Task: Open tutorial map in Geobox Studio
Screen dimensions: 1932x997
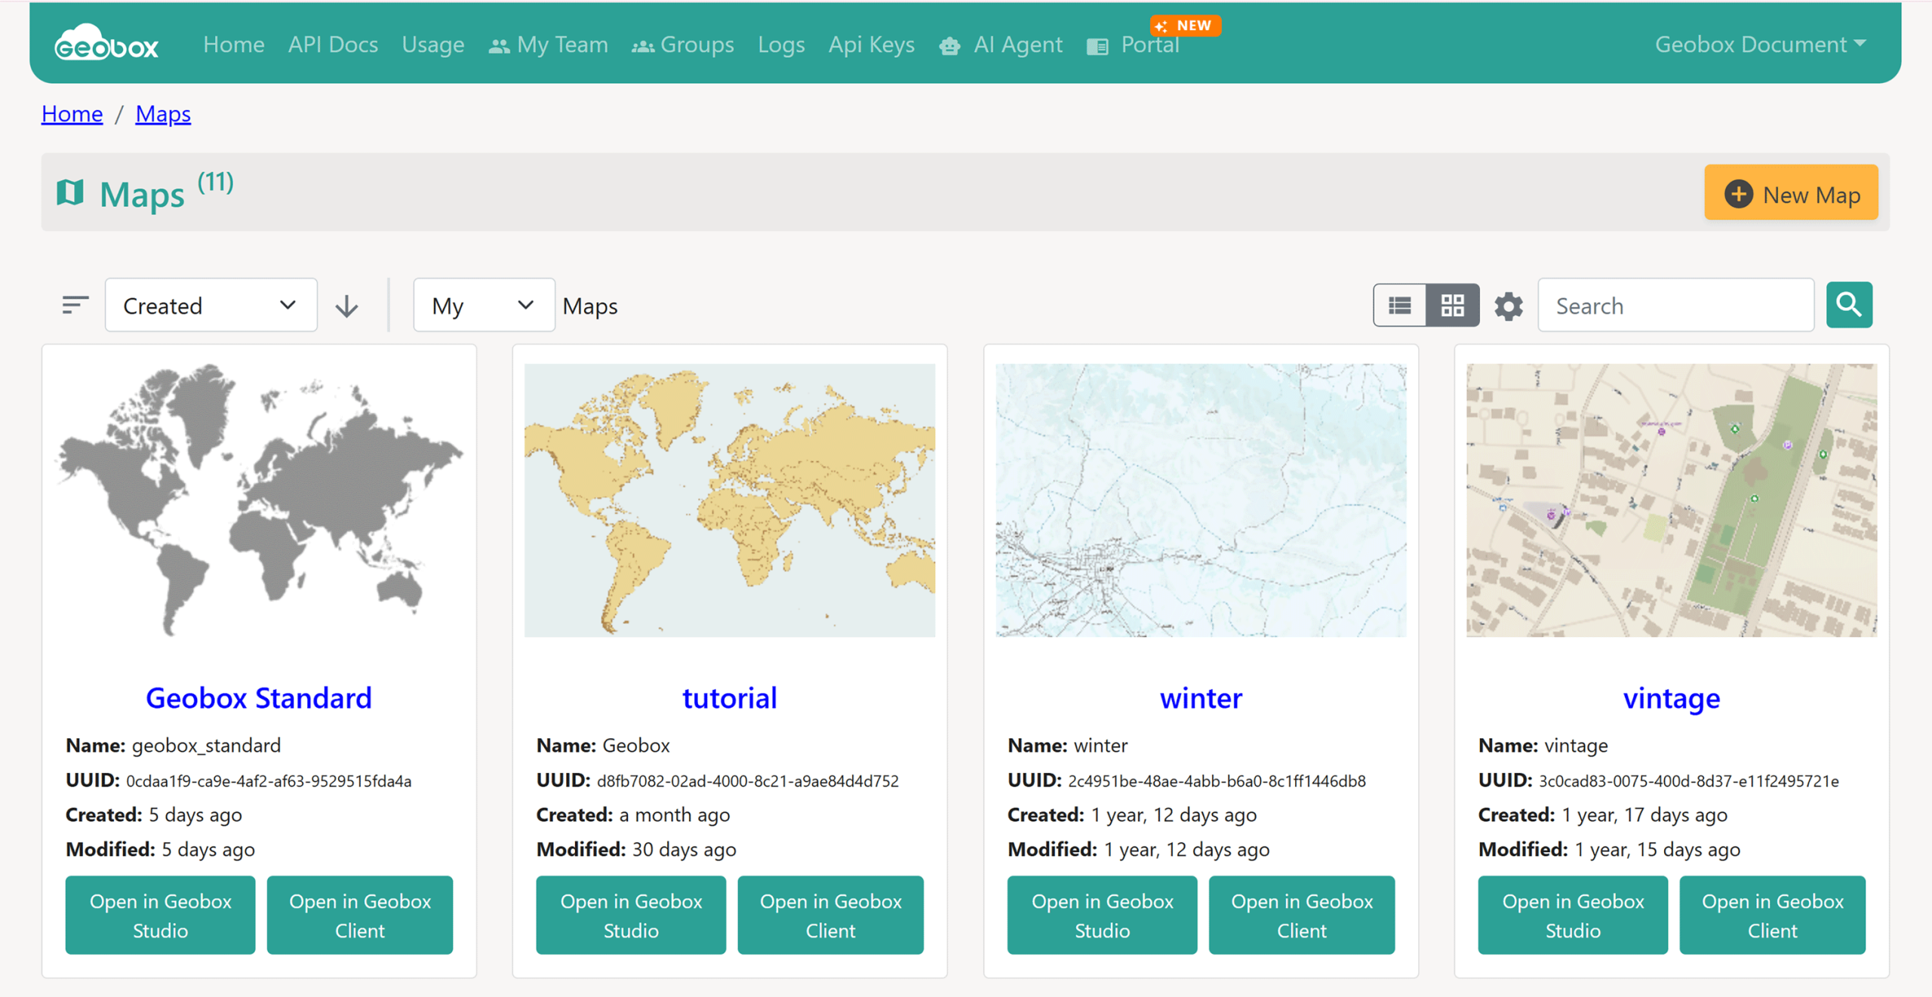Action: pos(631,915)
